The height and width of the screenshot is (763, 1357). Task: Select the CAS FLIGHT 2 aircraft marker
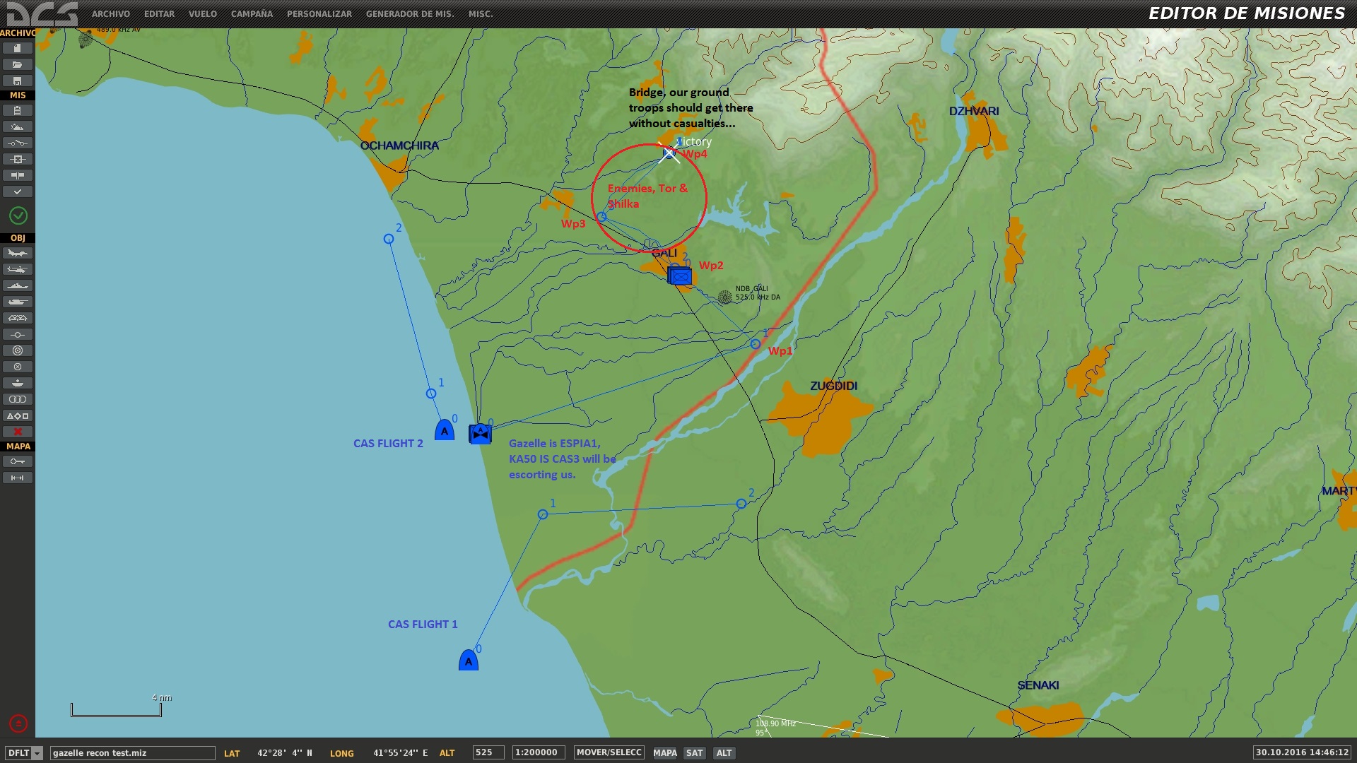point(445,430)
